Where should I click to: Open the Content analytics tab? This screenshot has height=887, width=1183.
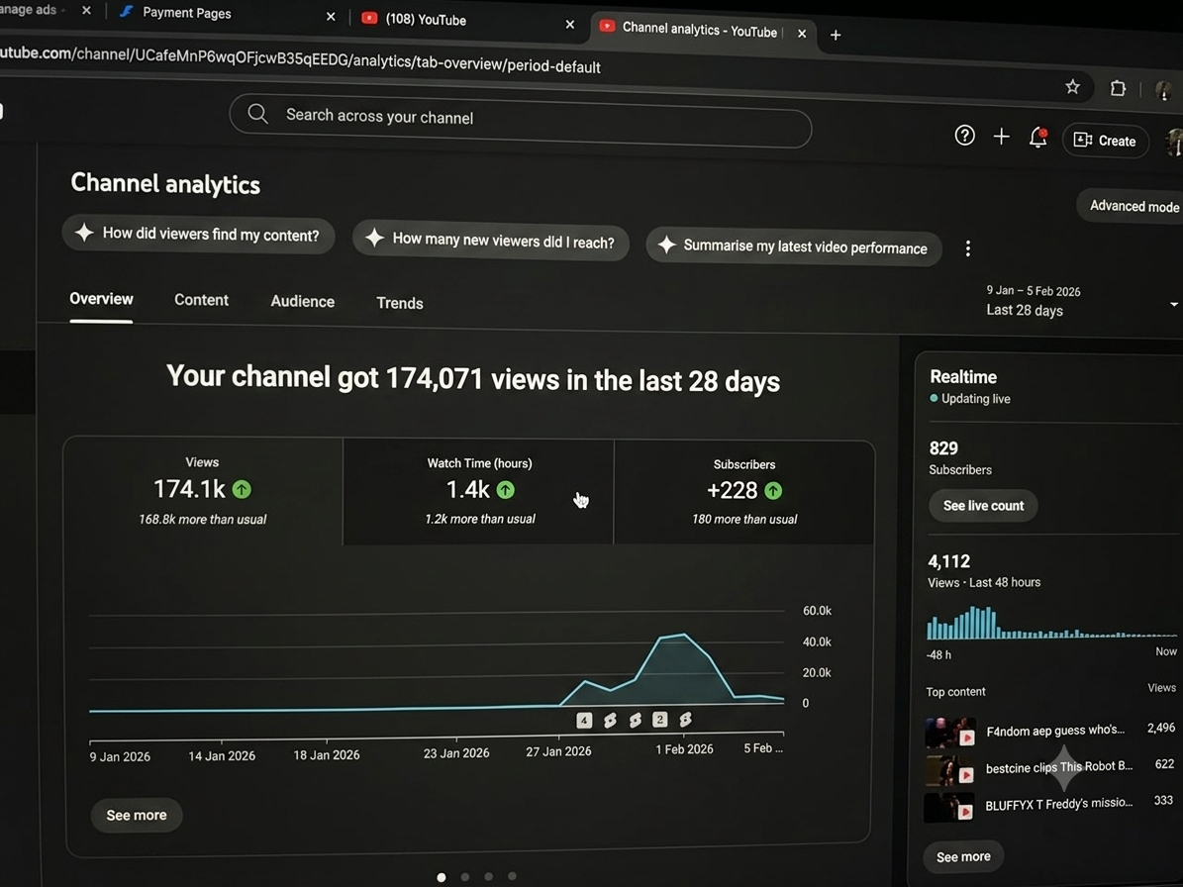(201, 299)
